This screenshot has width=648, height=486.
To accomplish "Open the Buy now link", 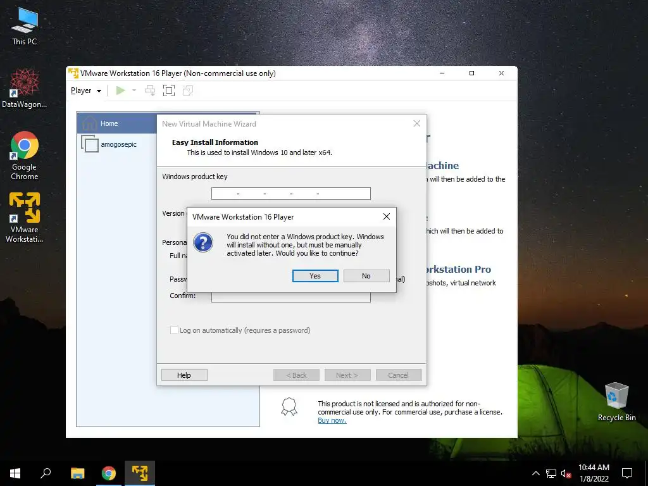I will [x=332, y=420].
